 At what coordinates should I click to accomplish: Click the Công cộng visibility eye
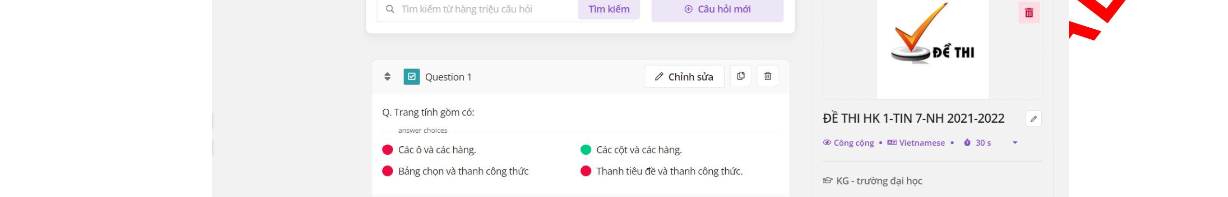pyautogui.click(x=827, y=143)
